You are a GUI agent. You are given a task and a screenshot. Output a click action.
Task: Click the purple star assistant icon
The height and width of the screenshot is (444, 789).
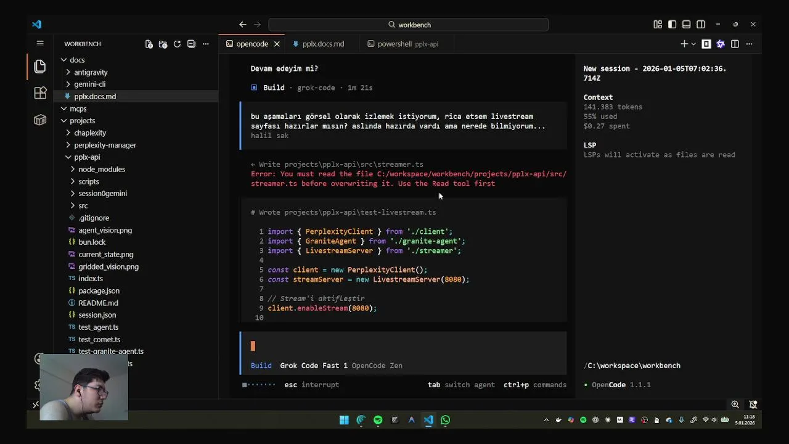click(x=721, y=44)
